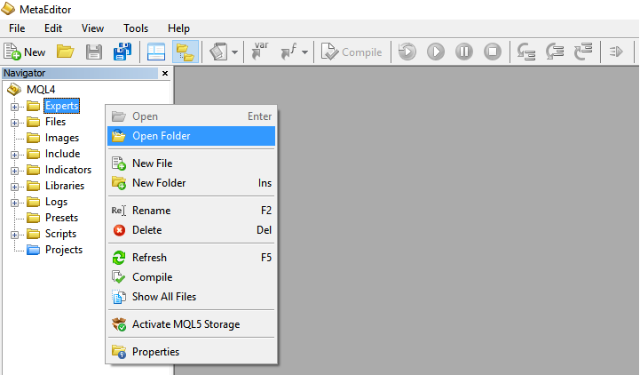This screenshot has width=640, height=375.
Task: Select the Presets folder
Action: pos(61,218)
